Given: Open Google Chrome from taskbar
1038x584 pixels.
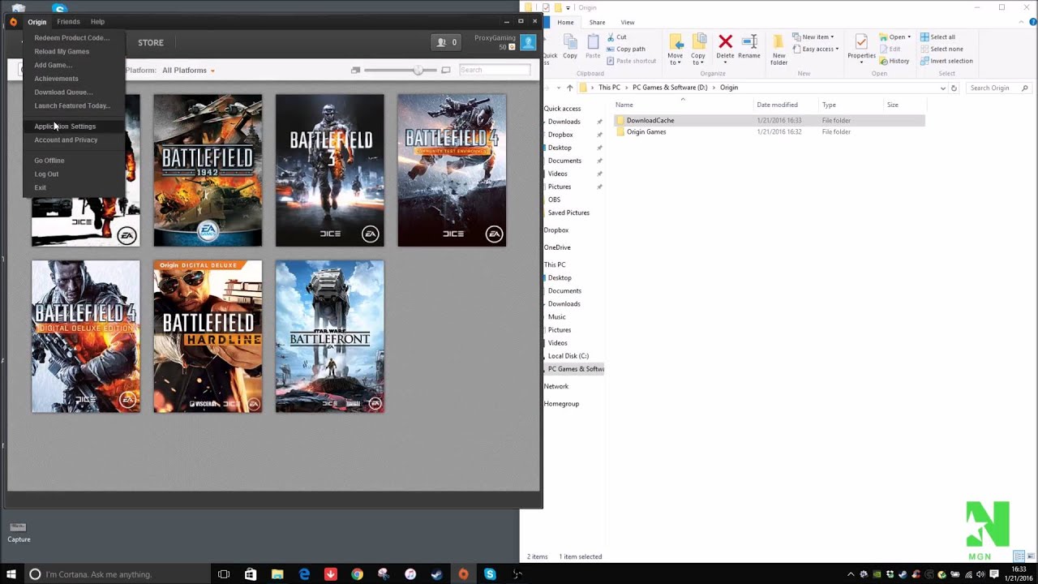Looking at the screenshot, I should [x=357, y=574].
